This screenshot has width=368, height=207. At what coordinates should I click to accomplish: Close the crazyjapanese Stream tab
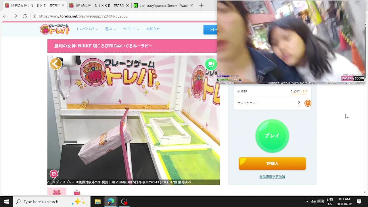pyautogui.click(x=192, y=5)
